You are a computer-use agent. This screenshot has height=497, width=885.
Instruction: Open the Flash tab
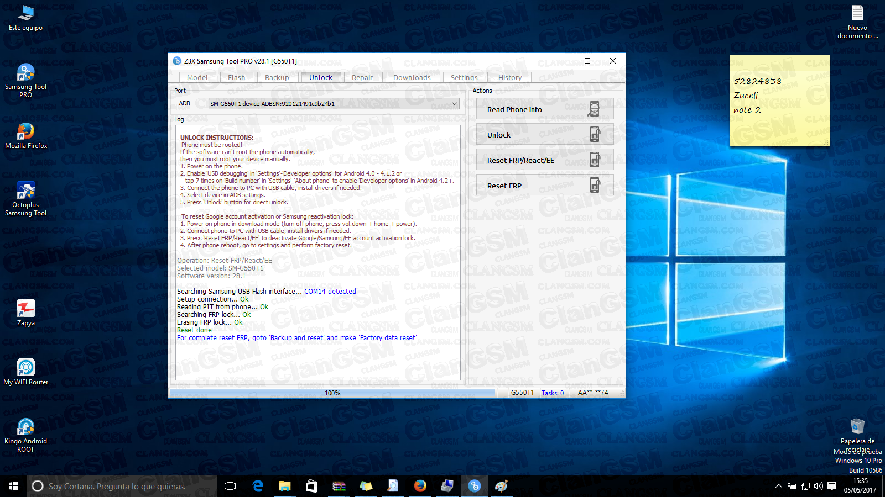pyautogui.click(x=236, y=77)
